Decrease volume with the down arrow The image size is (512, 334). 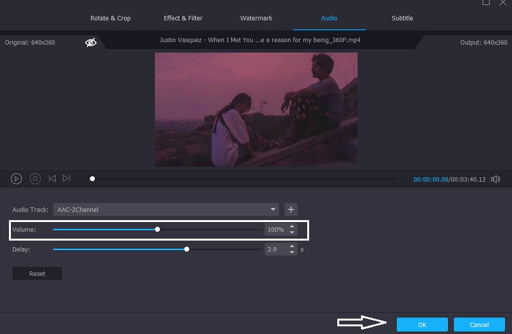(292, 232)
